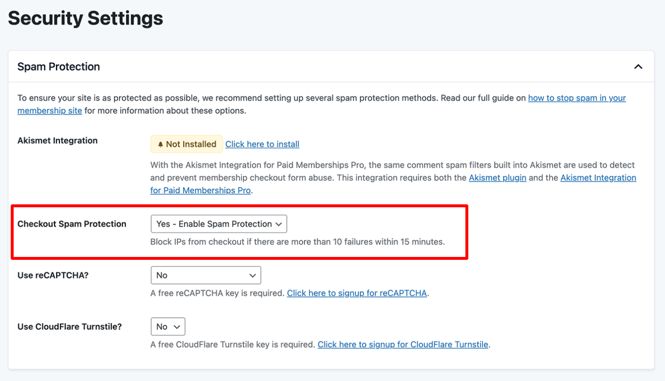
Task: Open the Use reCAPTCHA dropdown
Action: (205, 275)
